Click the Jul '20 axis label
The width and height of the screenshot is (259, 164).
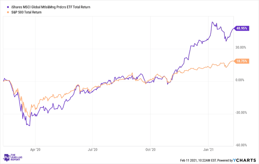pyautogui.click(x=93, y=150)
